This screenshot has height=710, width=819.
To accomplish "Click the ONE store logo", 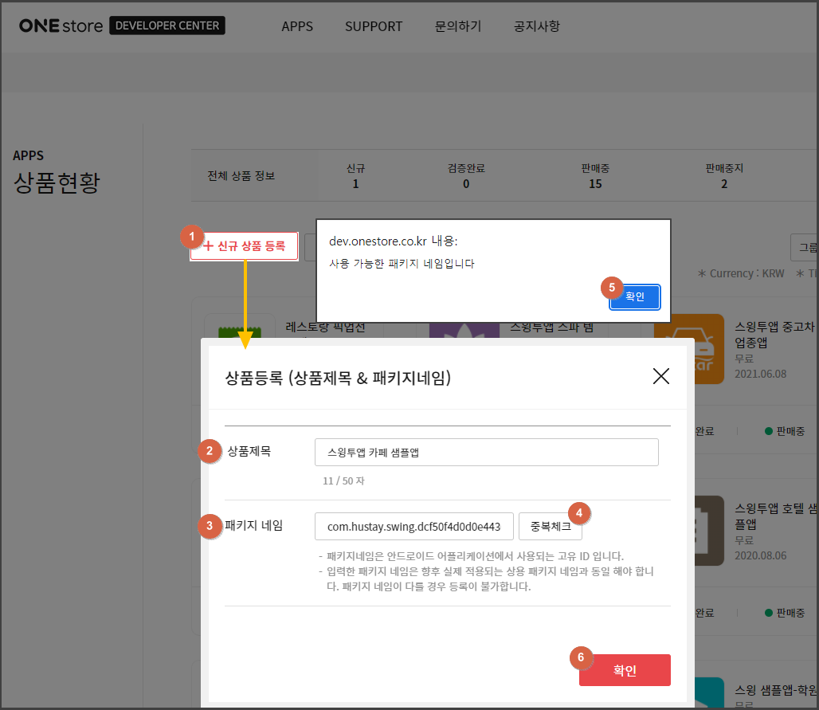I will 61,25.
